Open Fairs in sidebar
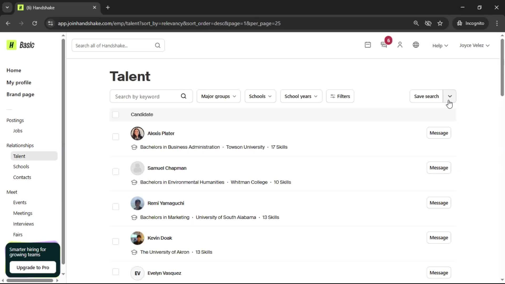Image resolution: width=505 pixels, height=284 pixels. (18, 235)
